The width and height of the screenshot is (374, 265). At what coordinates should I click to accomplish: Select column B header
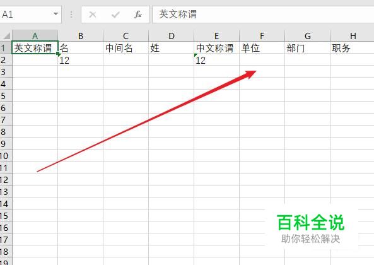click(x=80, y=36)
